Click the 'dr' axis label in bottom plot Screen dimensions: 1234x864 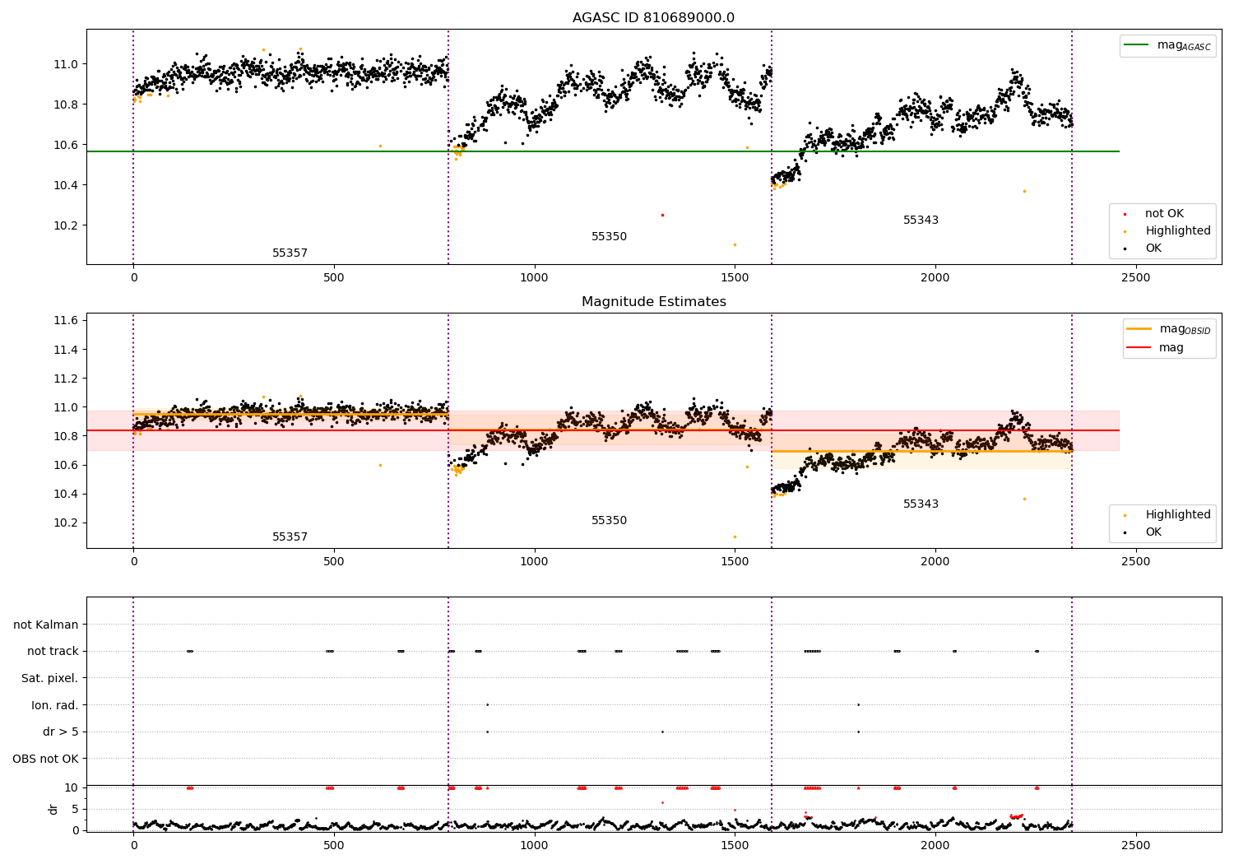click(53, 809)
